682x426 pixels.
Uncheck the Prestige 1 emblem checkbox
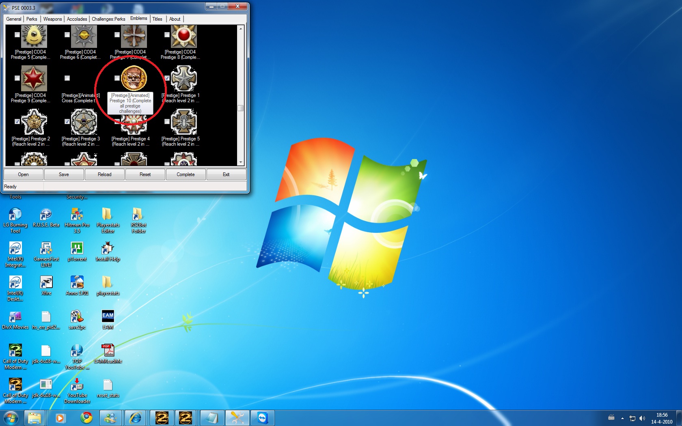167,78
